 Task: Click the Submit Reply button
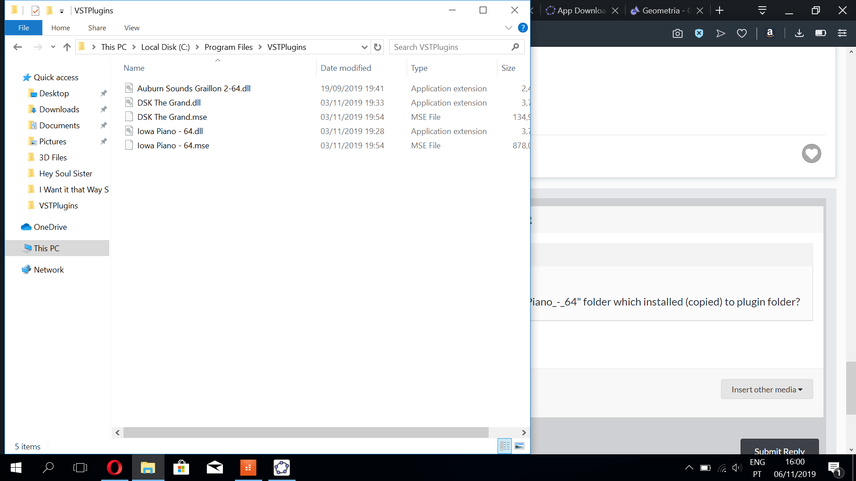click(x=779, y=448)
